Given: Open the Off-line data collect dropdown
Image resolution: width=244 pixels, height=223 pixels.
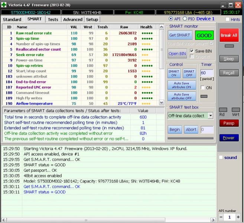Looking at the screenshot, I should pos(211,116).
